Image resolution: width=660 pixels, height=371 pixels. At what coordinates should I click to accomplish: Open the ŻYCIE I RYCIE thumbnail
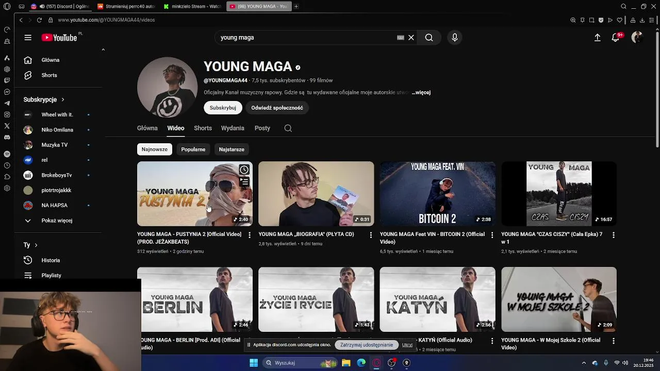point(316,299)
